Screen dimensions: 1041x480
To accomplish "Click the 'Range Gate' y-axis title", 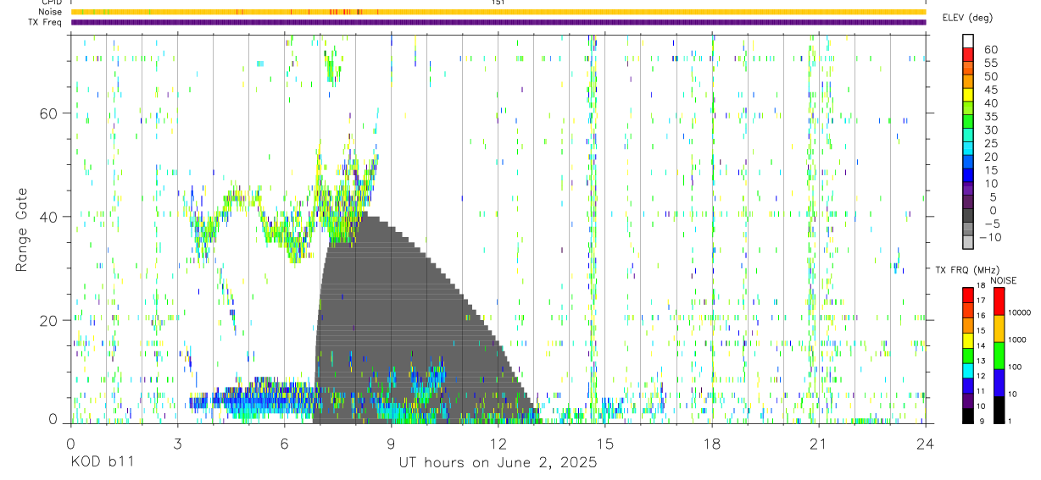I will click(x=23, y=229).
